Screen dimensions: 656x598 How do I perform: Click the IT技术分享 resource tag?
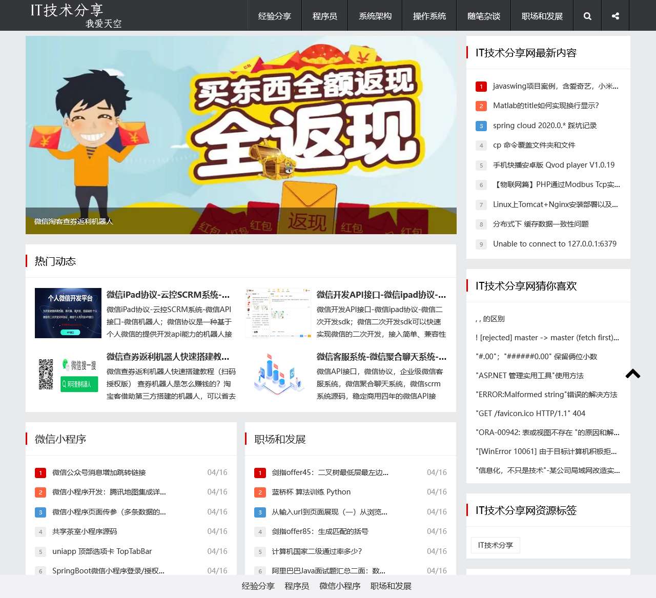click(495, 545)
